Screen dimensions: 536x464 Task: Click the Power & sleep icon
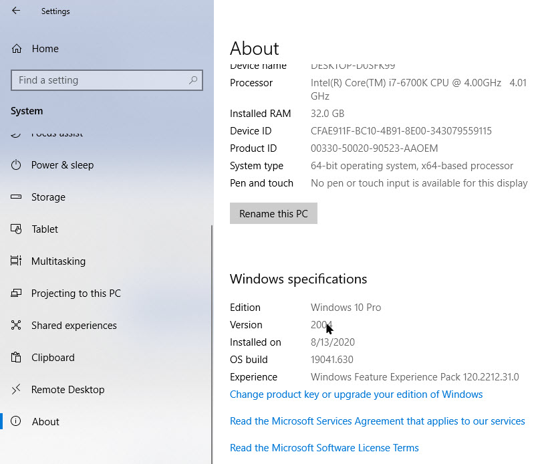(17, 165)
